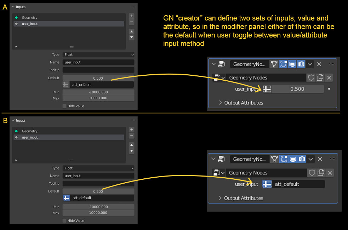Collapse upper GeometryNodes modifier panel

tap(213, 64)
